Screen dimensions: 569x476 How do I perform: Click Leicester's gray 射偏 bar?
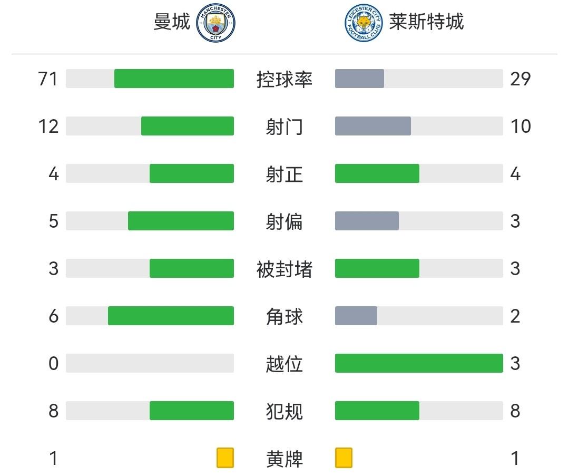[x=367, y=221]
